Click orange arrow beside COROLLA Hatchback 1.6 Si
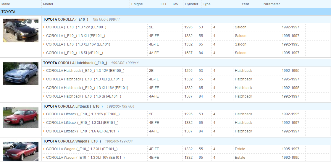331x162 pixels. point(44,96)
